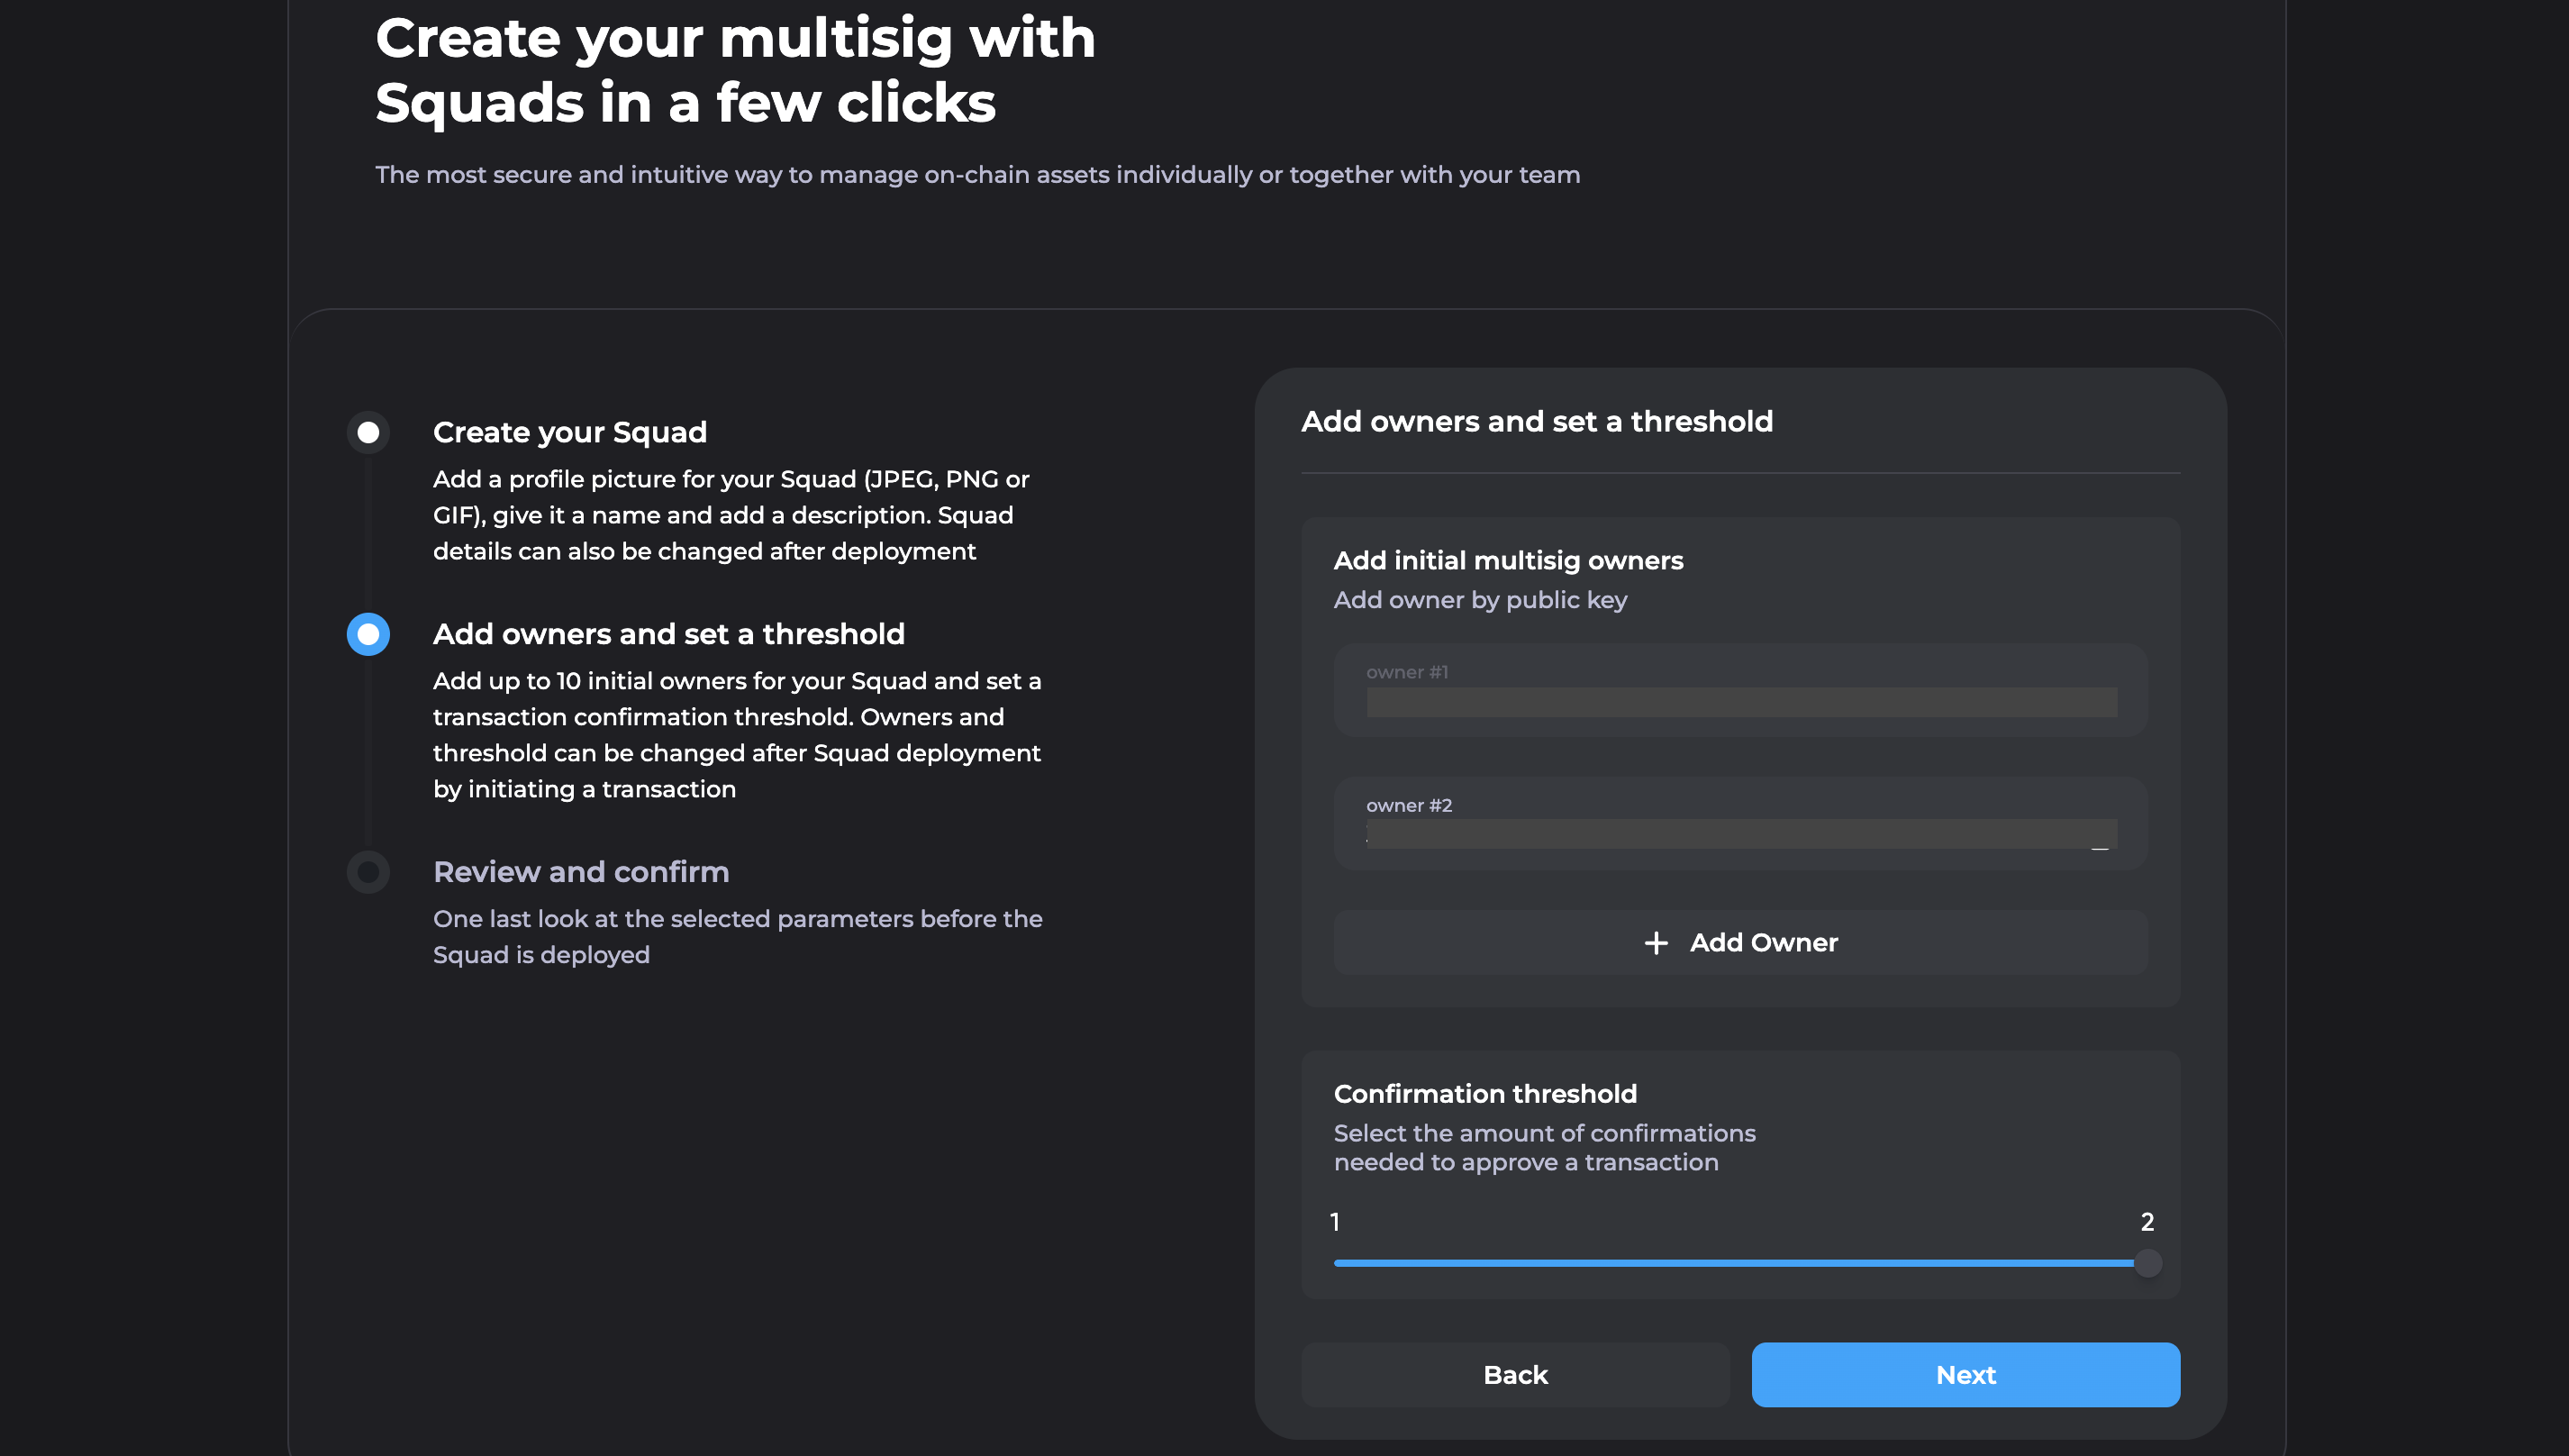Choose the Review and confirm step
Viewport: 2569px width, 1456px height.
(x=581, y=872)
